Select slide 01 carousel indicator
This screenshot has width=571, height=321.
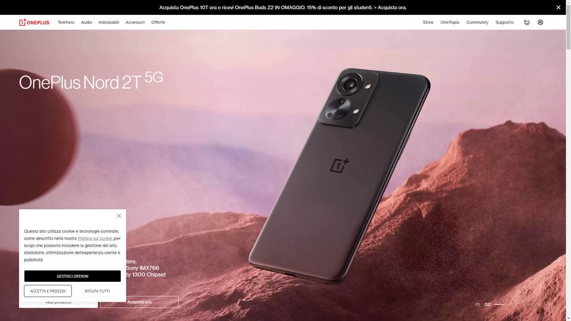[478, 304]
